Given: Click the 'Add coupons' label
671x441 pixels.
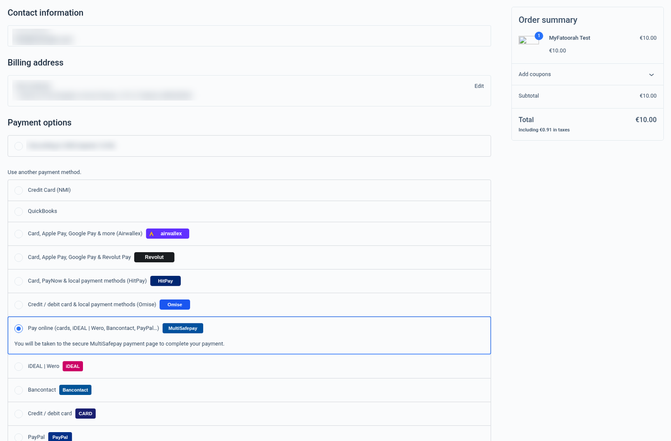Looking at the screenshot, I should [x=534, y=74].
